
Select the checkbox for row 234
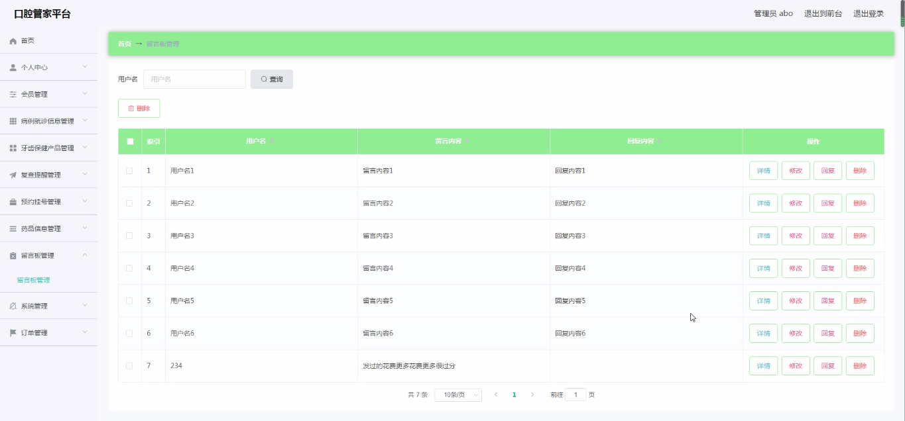[129, 366]
